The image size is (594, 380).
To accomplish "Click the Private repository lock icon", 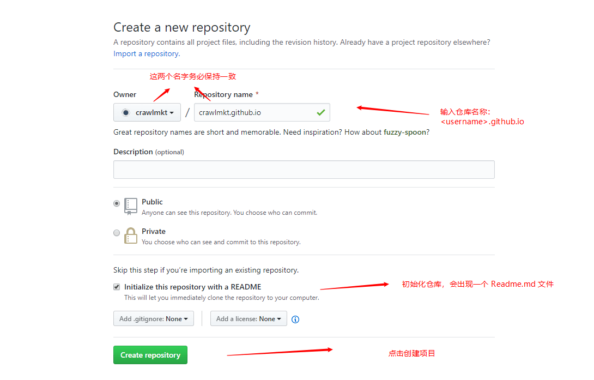I will click(x=131, y=236).
